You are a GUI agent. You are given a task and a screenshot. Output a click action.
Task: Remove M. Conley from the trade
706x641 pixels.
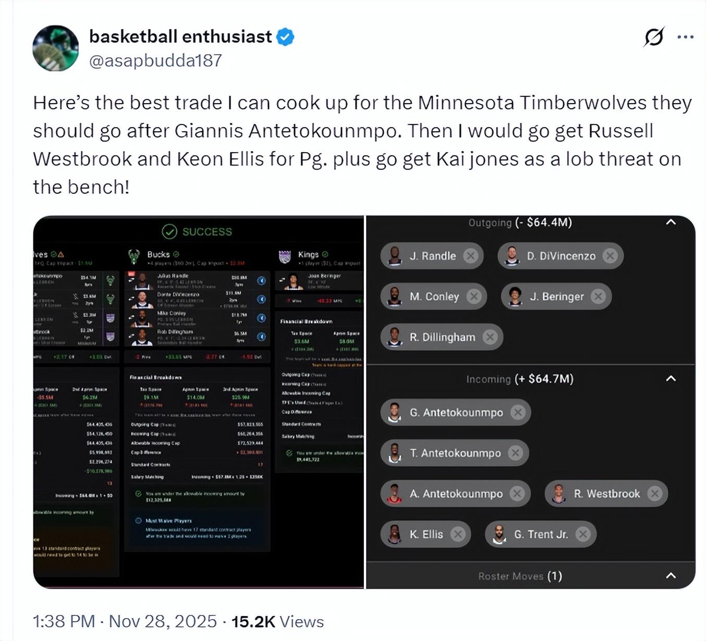[473, 297]
